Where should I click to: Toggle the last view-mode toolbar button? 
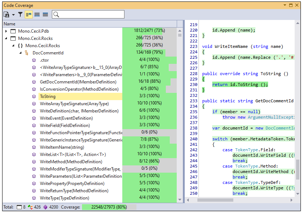pos(45,15)
